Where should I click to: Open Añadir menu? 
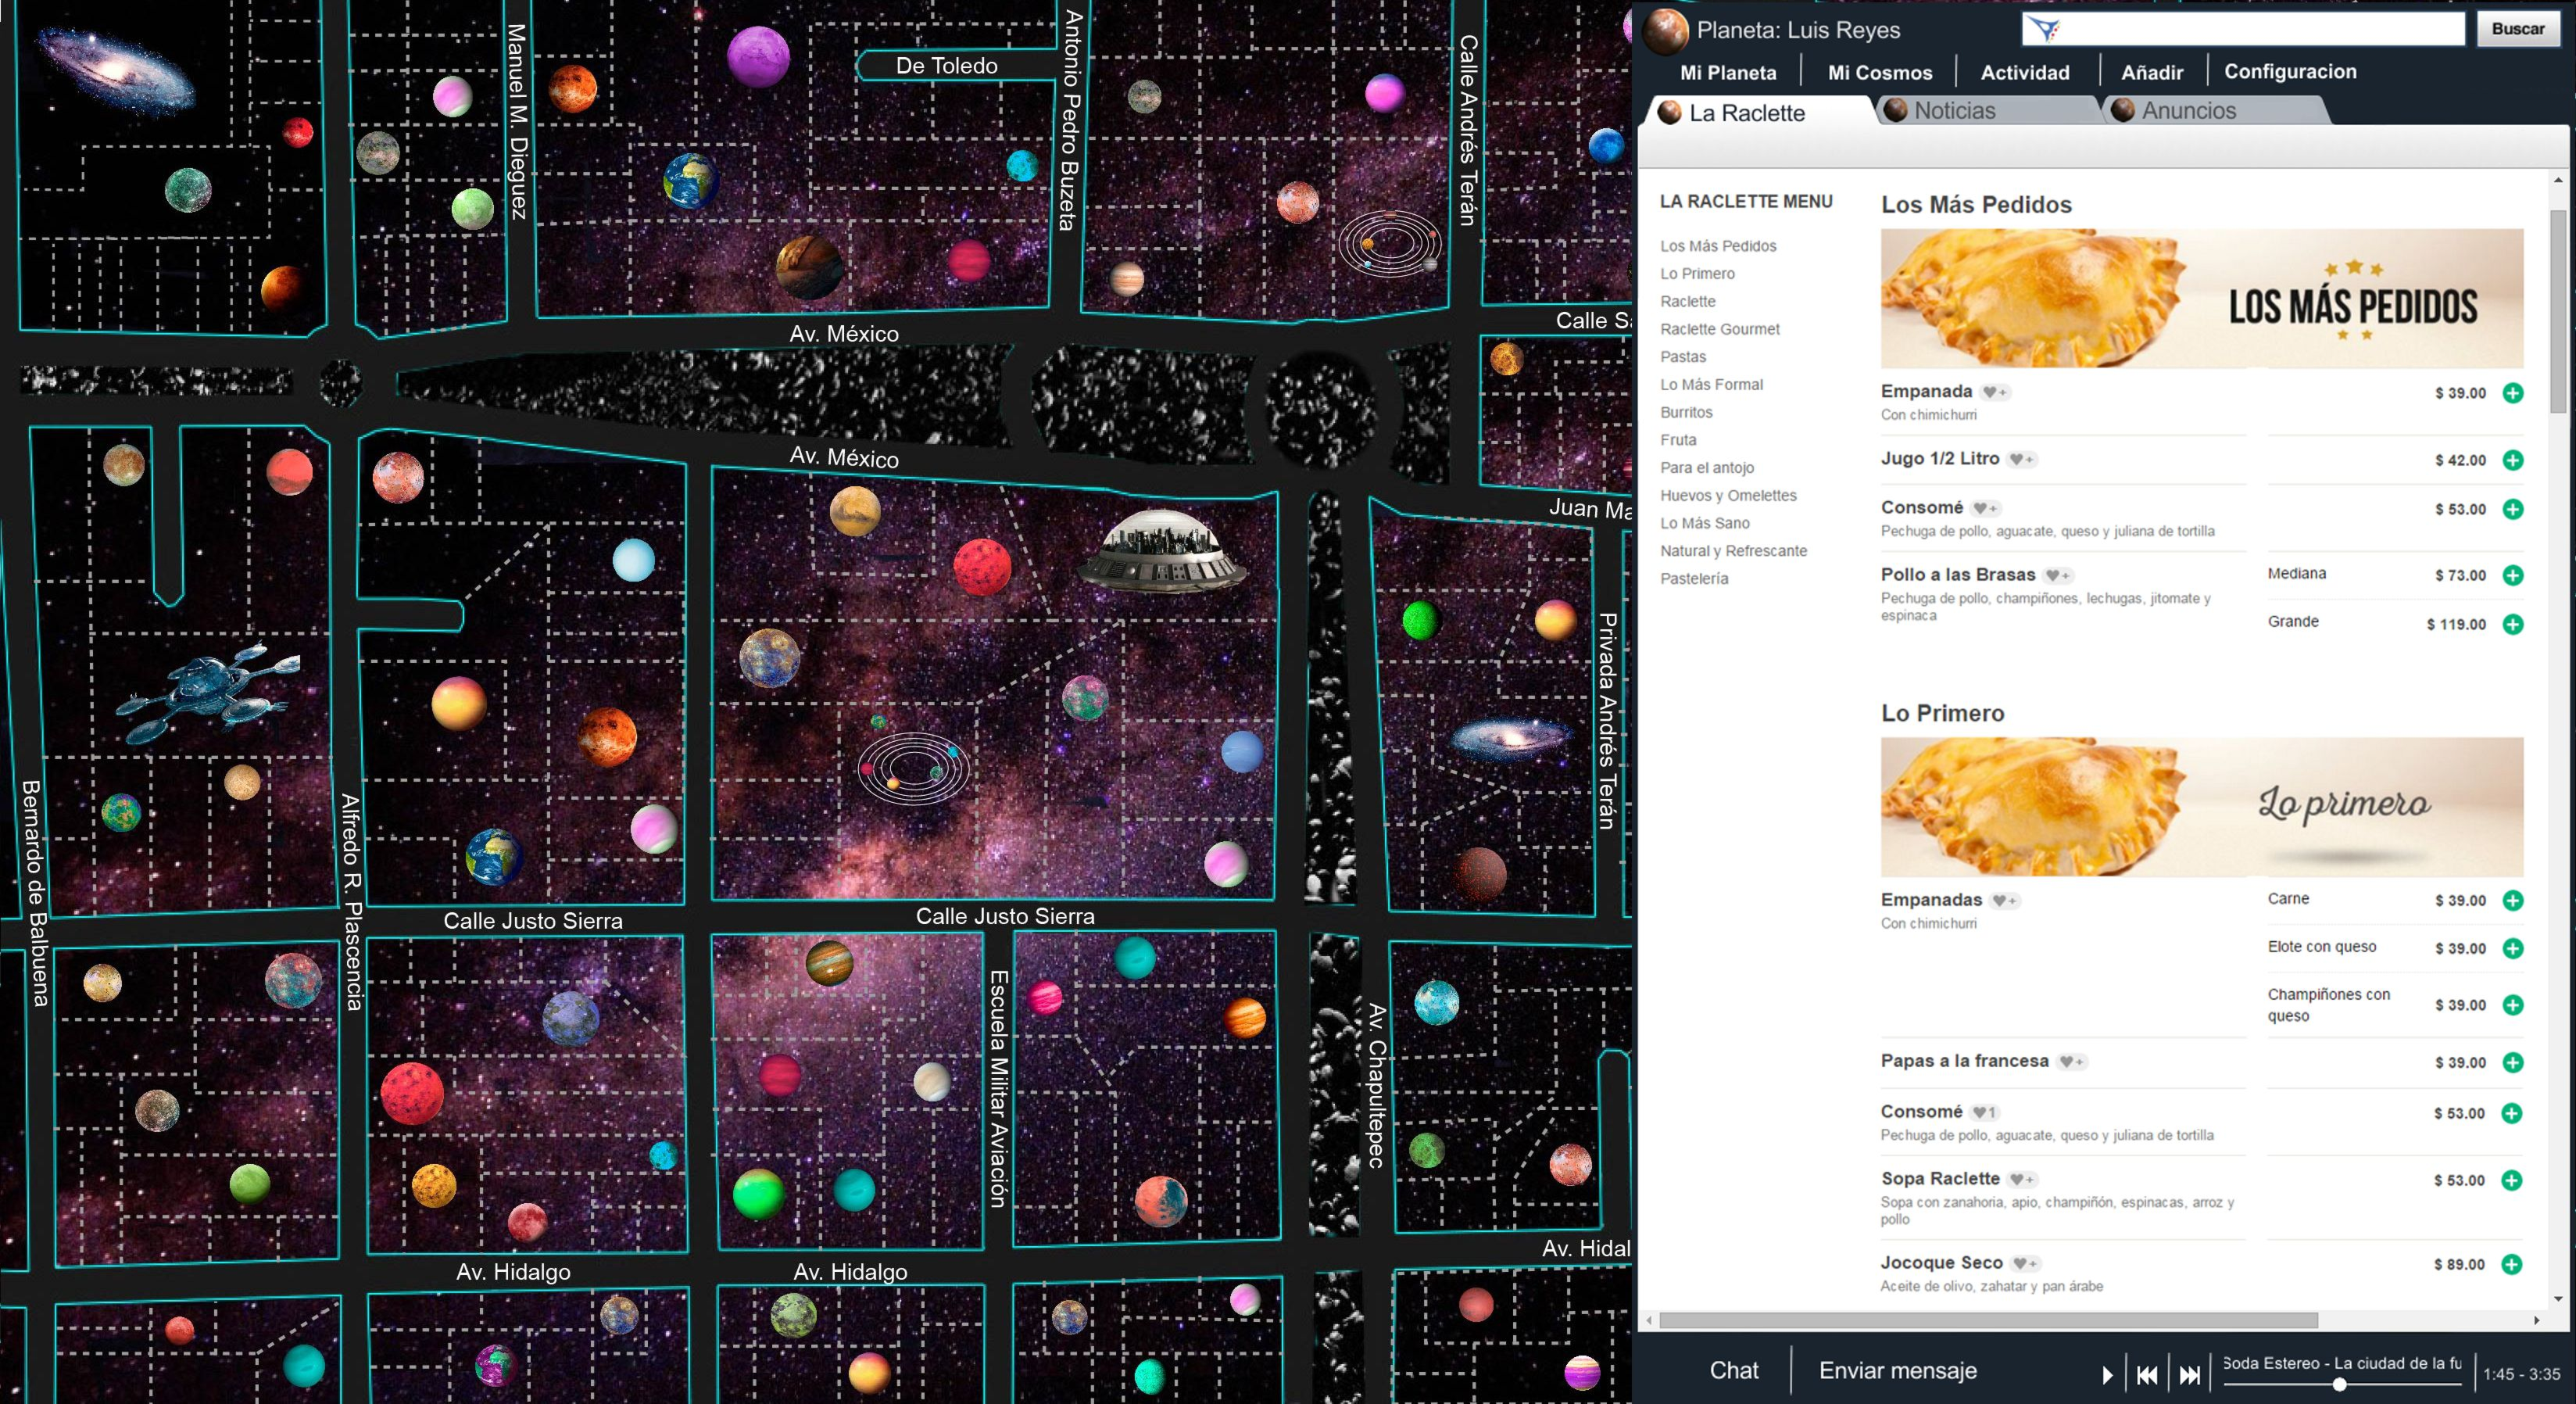[2152, 72]
